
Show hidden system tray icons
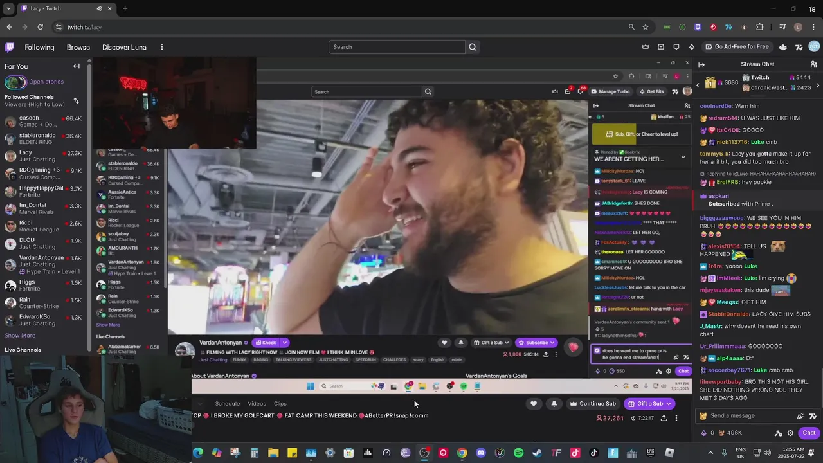[710, 453]
